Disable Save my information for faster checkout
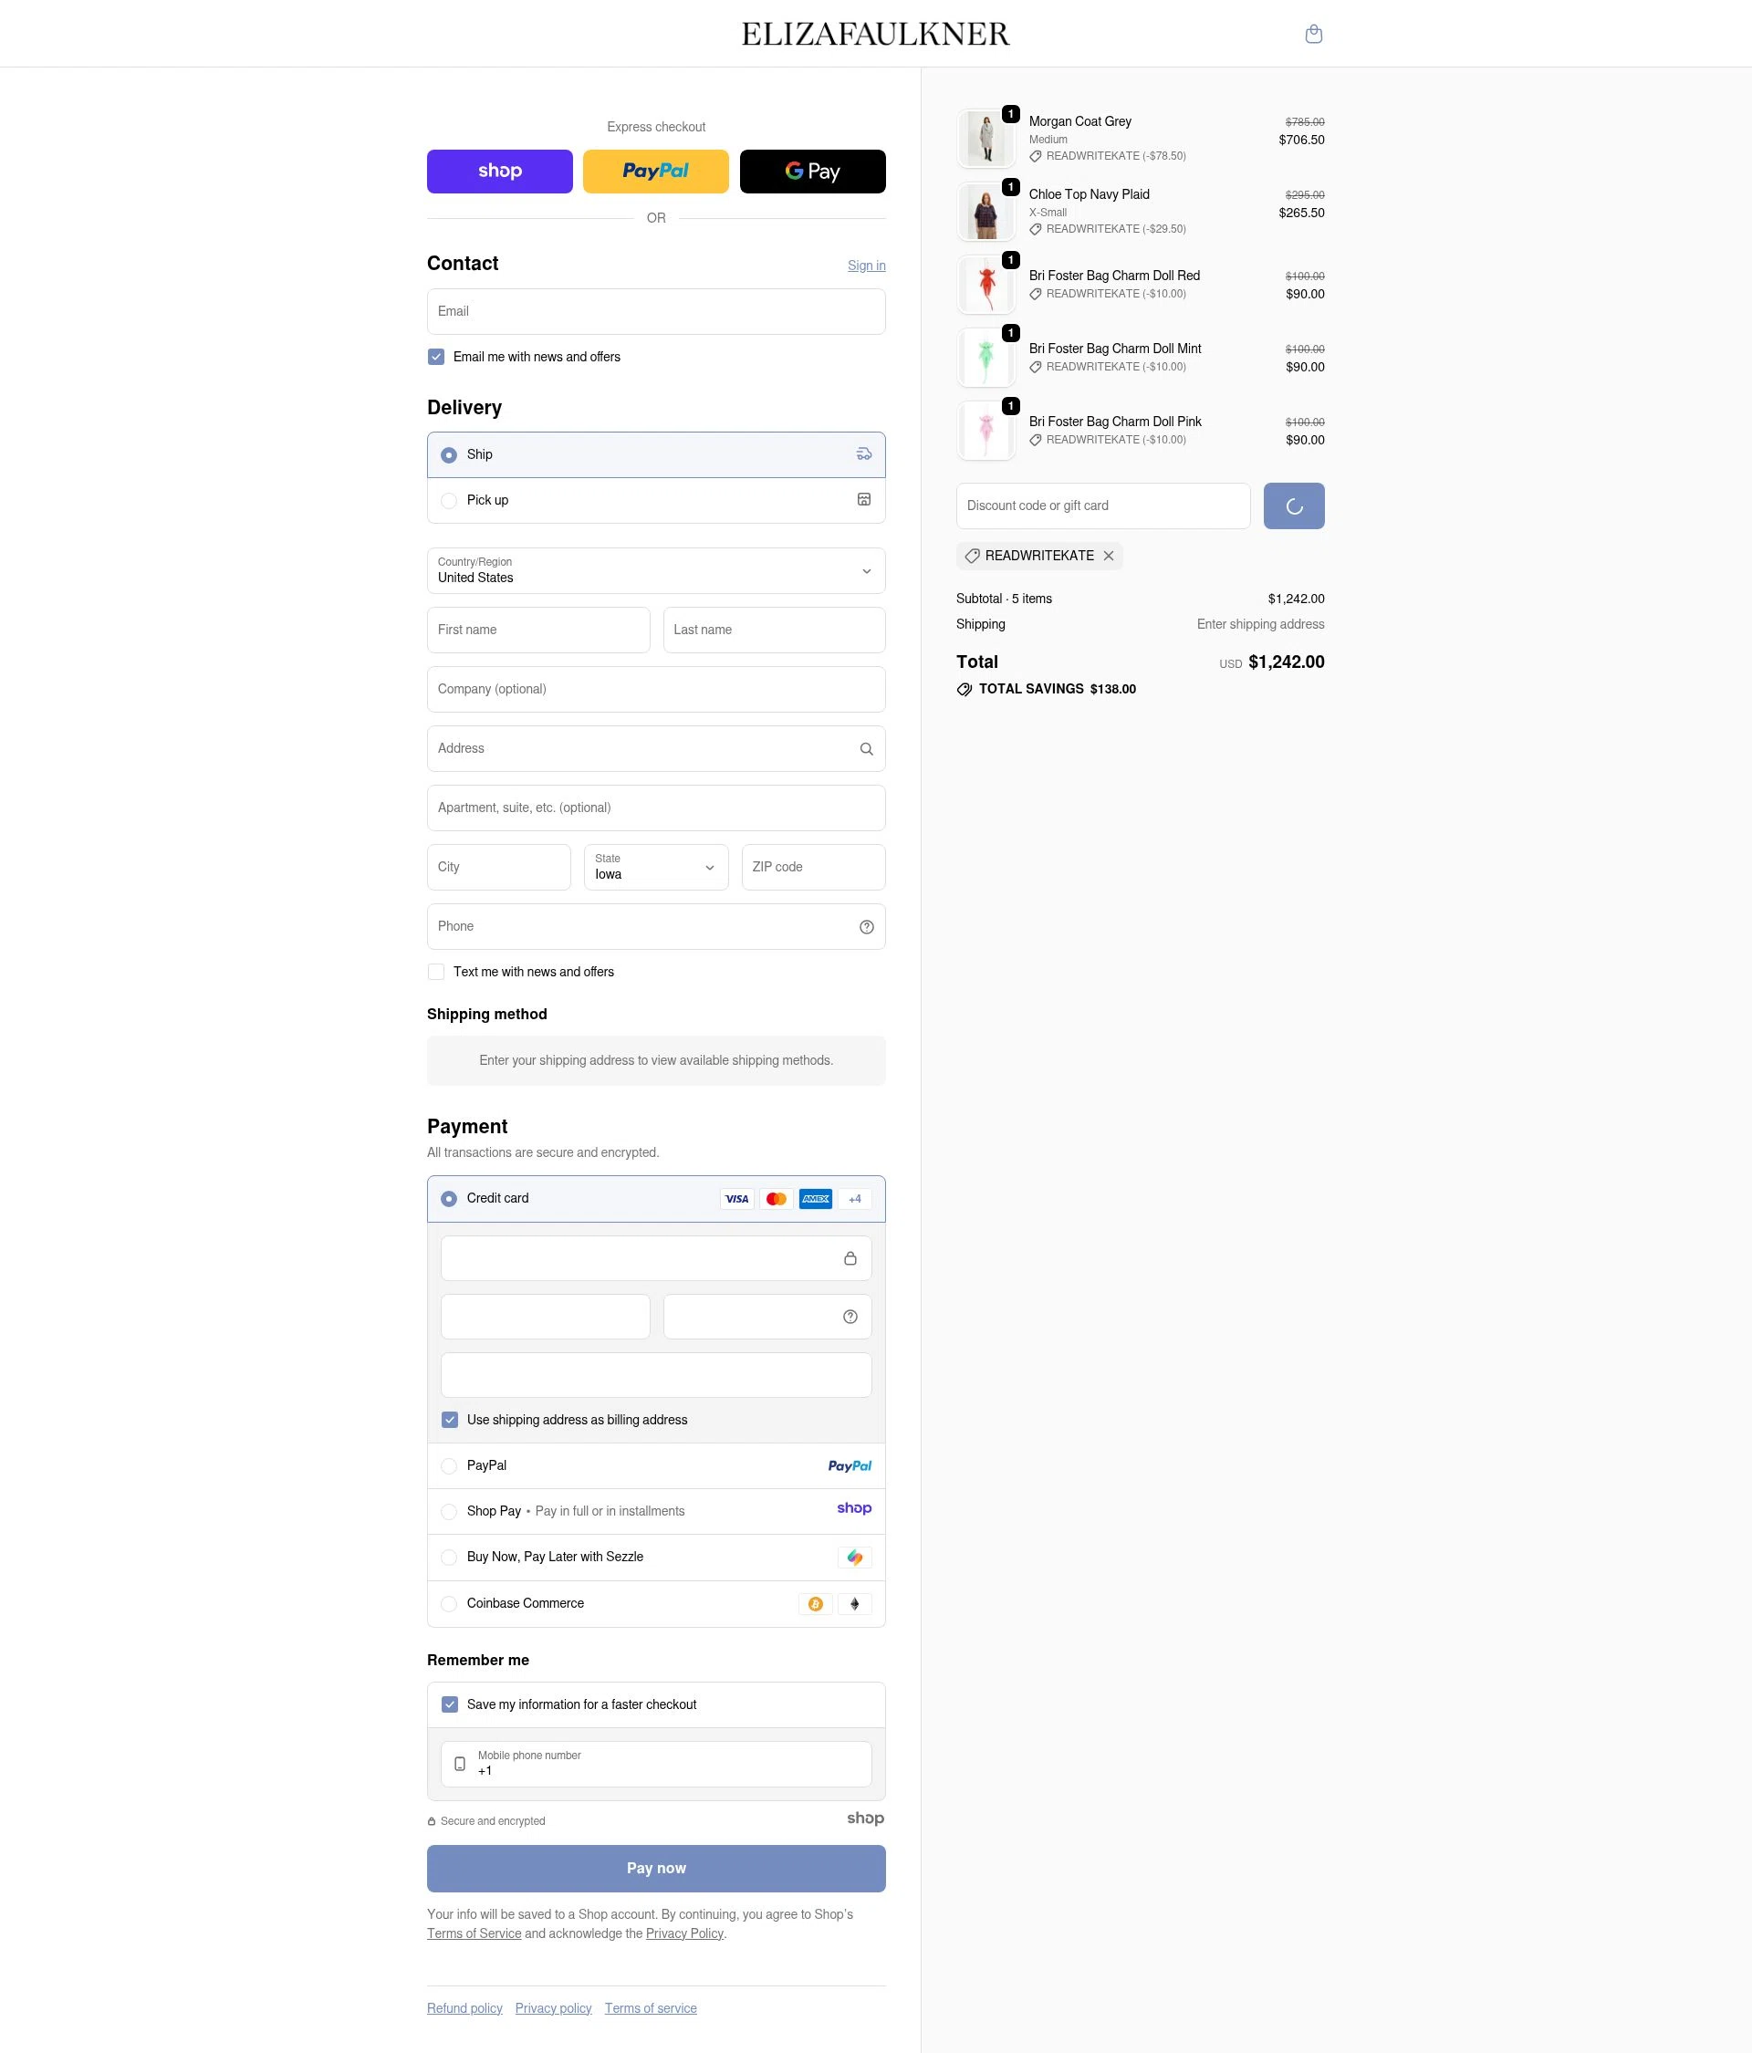The width and height of the screenshot is (1752, 2053). 449,1704
